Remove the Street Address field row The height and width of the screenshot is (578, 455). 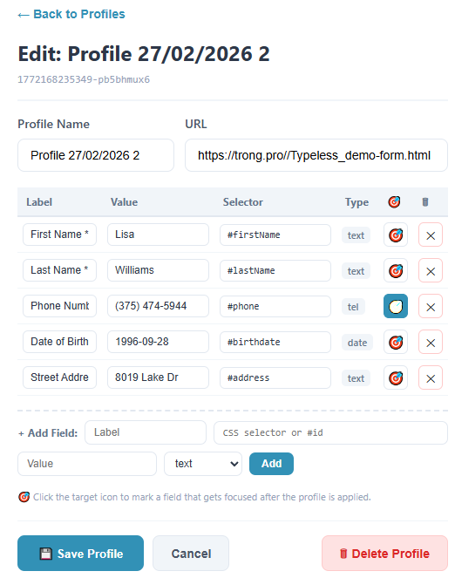pos(431,377)
